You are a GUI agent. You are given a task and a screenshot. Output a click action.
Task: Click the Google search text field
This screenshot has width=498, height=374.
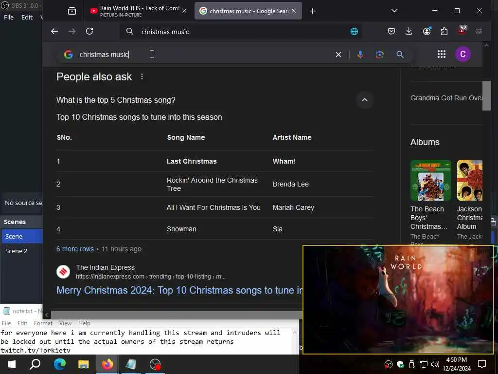click(203, 55)
